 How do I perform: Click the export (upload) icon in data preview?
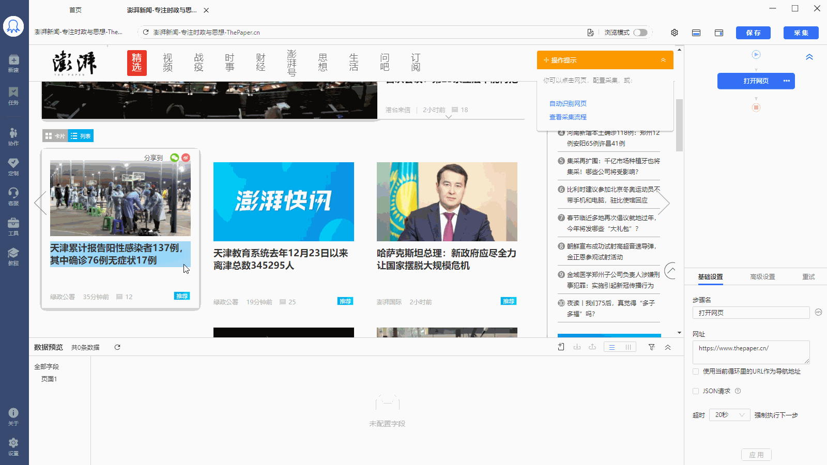592,347
